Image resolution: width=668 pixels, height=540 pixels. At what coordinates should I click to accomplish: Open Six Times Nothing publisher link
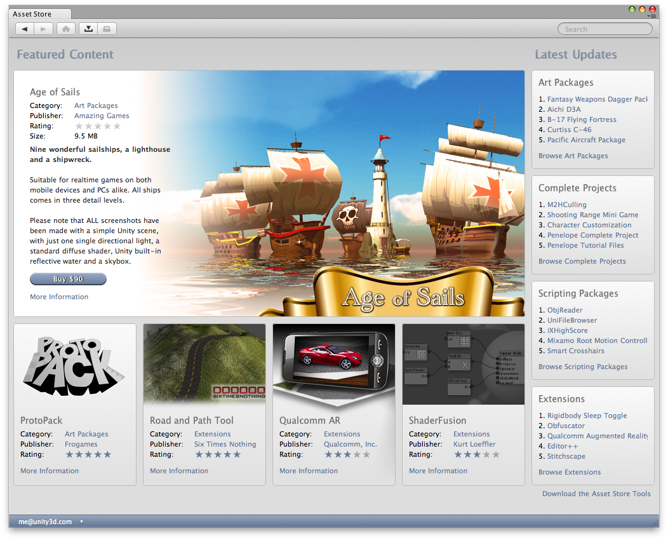click(225, 444)
